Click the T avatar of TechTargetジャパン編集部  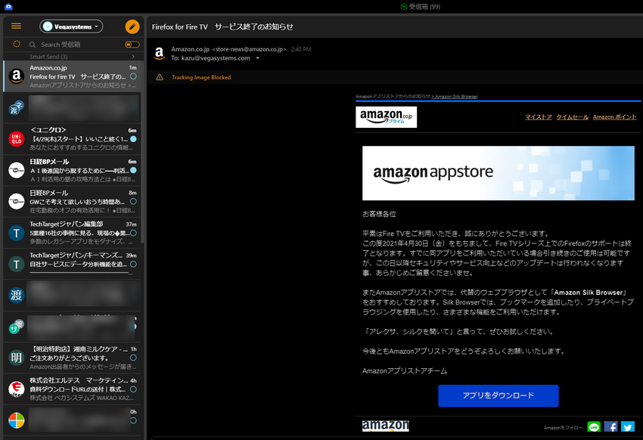tap(17, 233)
